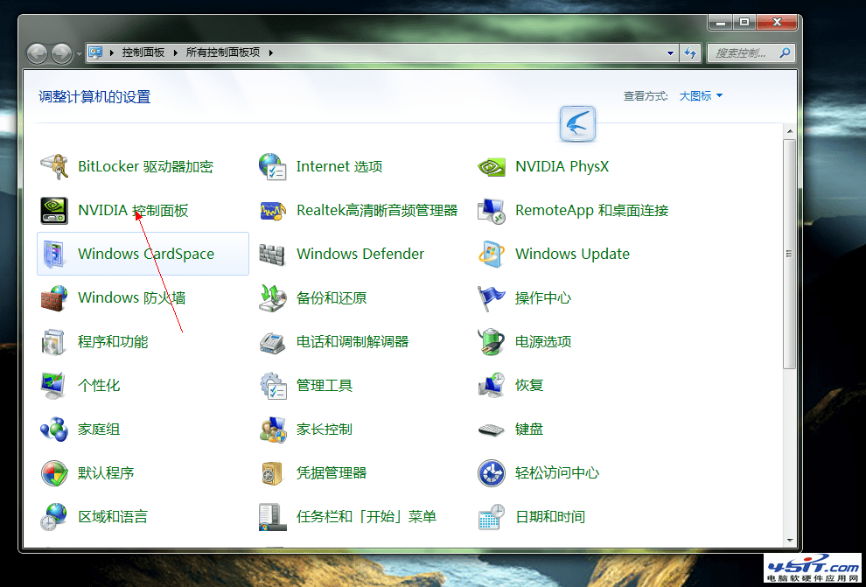Click the BitLocker 驱动器加密 key icon
The height and width of the screenshot is (587, 866).
[53, 166]
